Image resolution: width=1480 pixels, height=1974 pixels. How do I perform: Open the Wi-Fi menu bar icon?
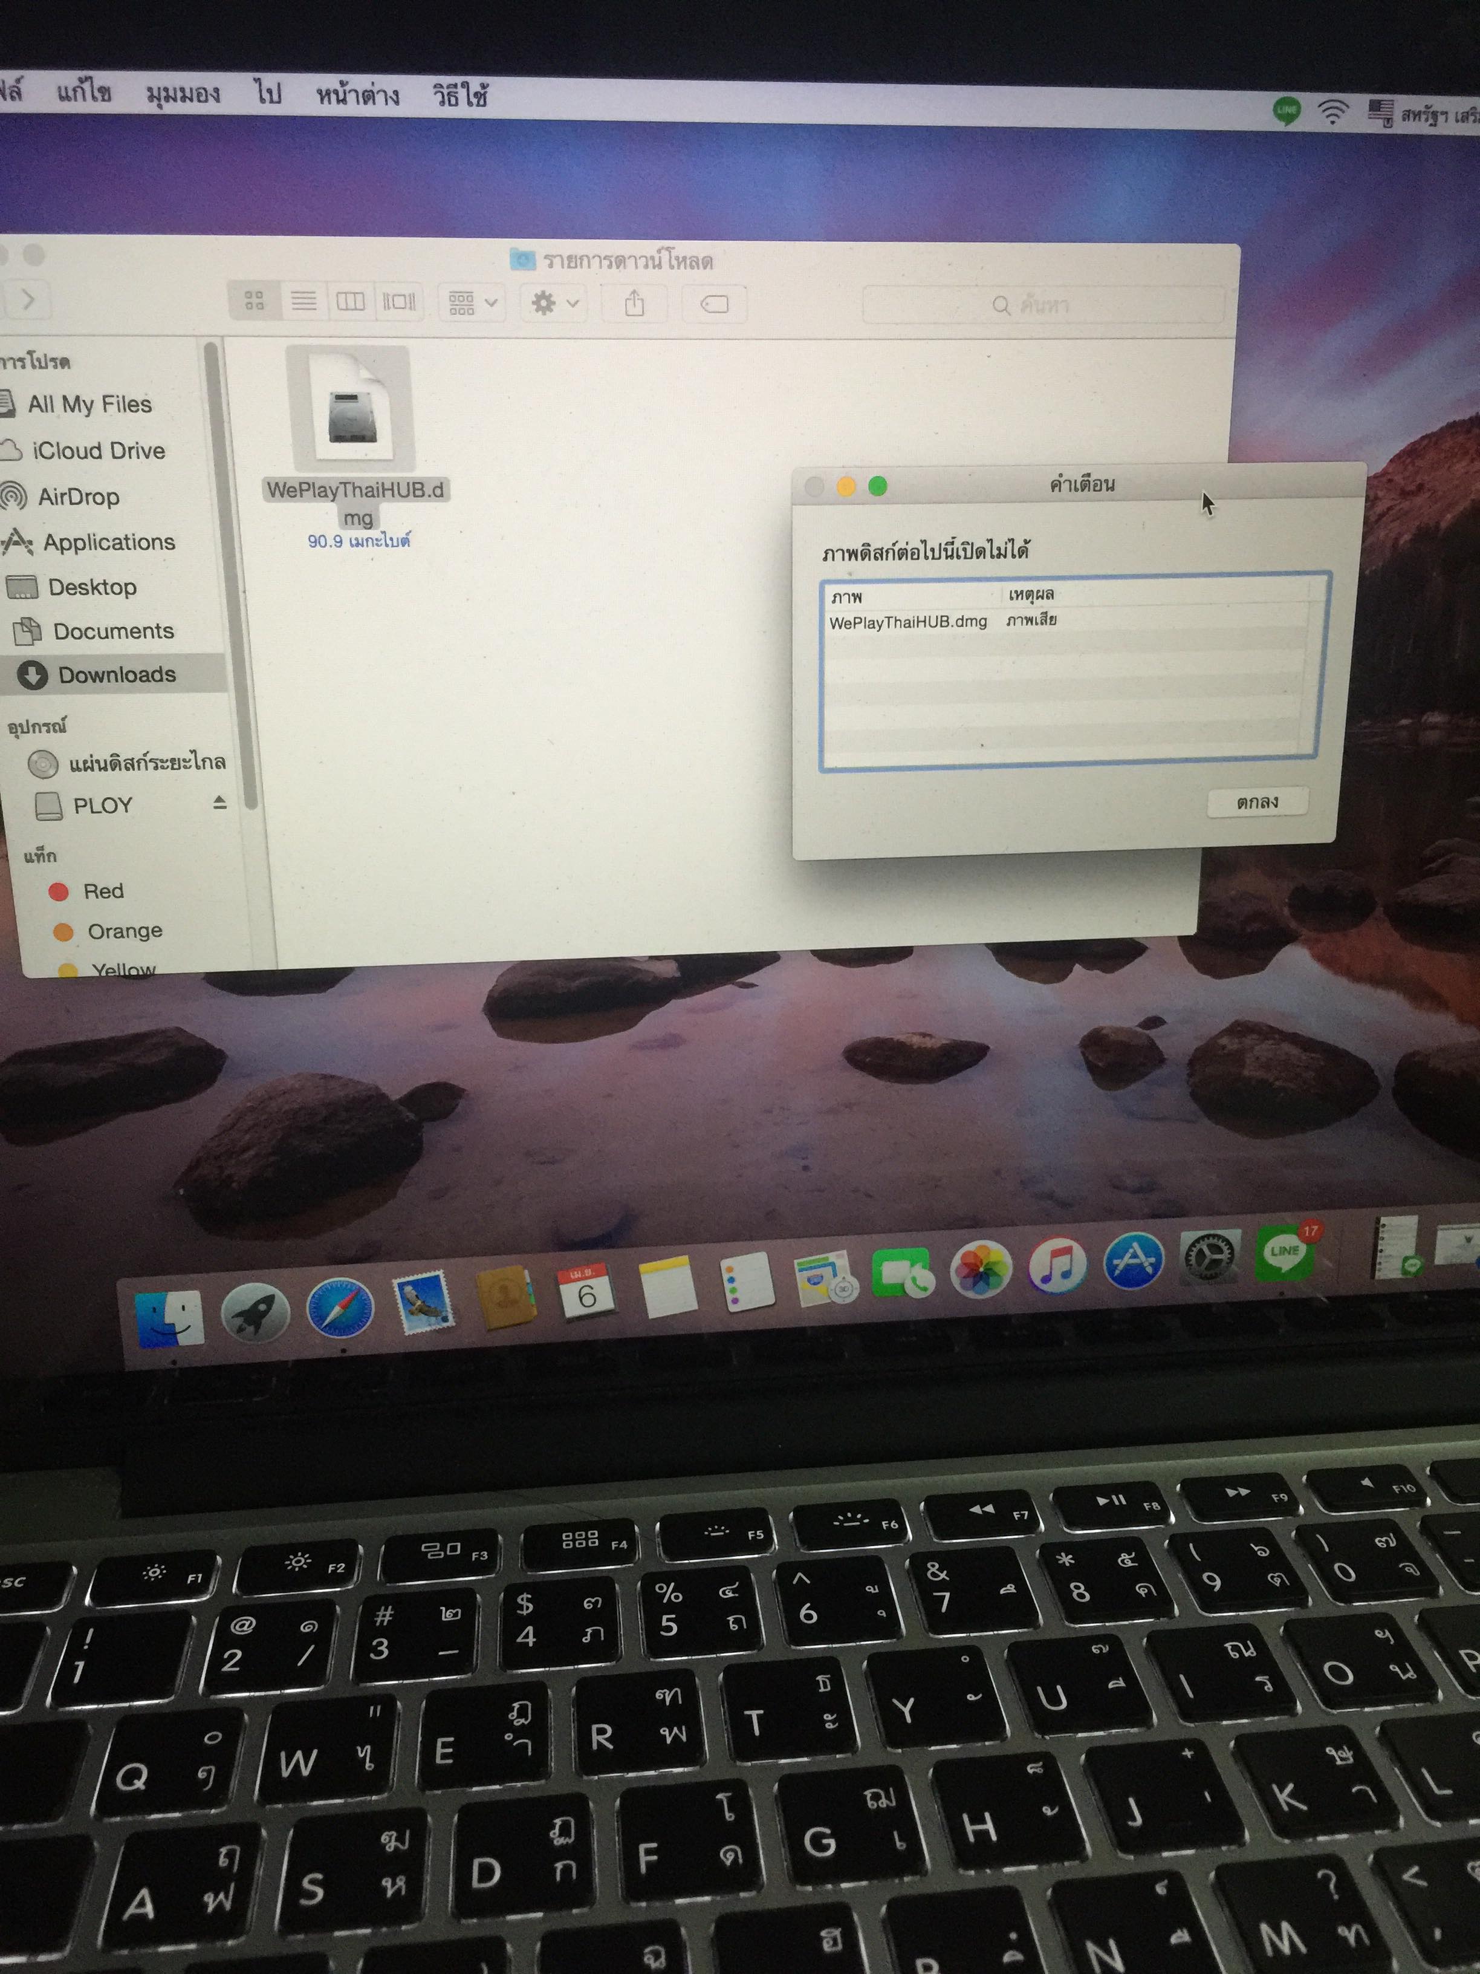(x=1333, y=111)
